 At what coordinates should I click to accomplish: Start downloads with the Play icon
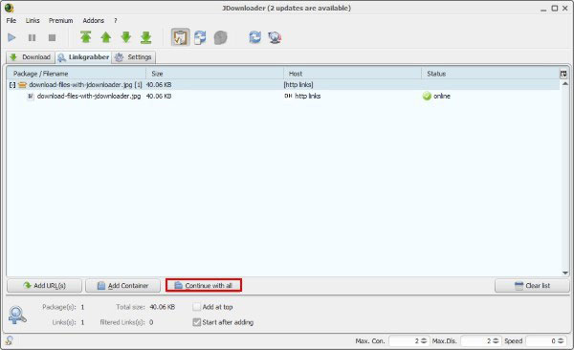[11, 37]
